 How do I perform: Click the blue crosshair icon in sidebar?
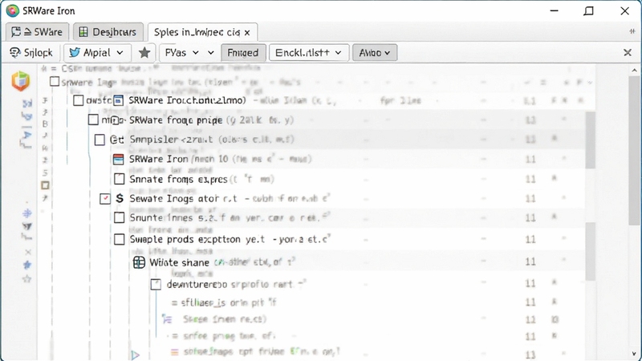27,213
